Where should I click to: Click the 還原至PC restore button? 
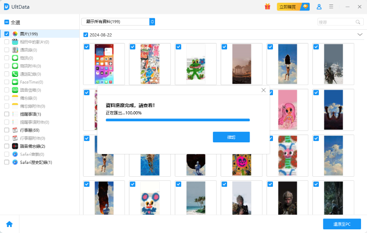coord(342,224)
